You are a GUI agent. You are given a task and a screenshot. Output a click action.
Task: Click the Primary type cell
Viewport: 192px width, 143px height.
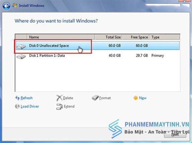pyautogui.click(x=157, y=56)
